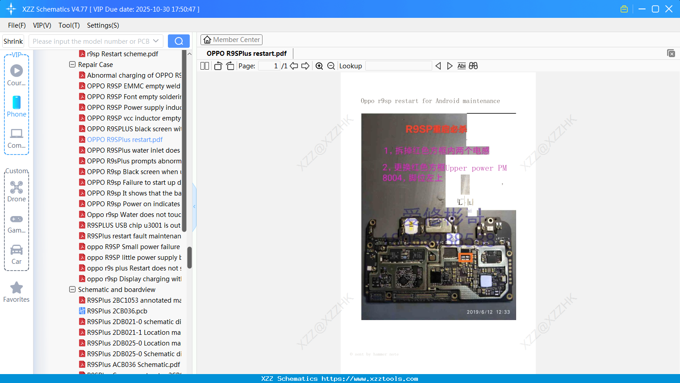Click the Shrink button

13,41
